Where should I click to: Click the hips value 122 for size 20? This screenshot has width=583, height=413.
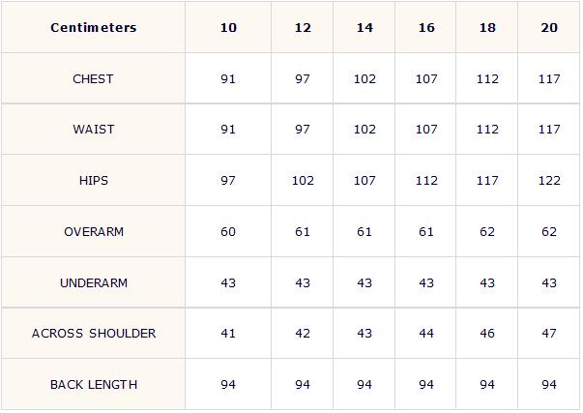click(x=549, y=181)
